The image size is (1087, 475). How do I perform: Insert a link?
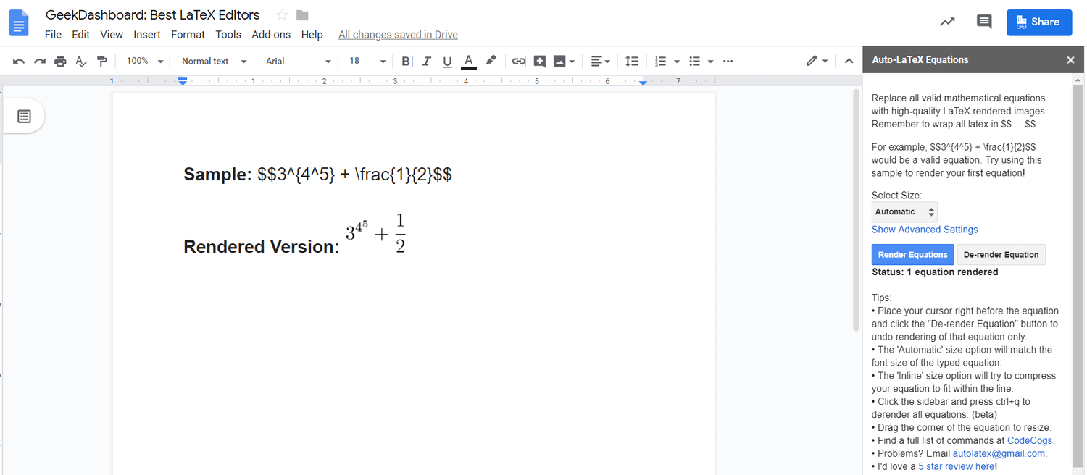click(518, 62)
